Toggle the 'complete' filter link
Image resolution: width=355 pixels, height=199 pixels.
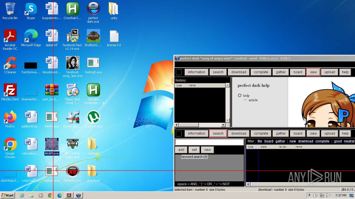(x=322, y=141)
